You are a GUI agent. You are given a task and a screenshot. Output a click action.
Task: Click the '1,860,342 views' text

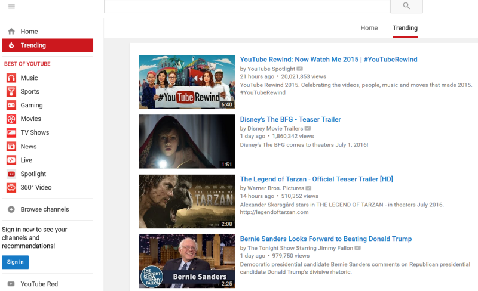click(293, 136)
